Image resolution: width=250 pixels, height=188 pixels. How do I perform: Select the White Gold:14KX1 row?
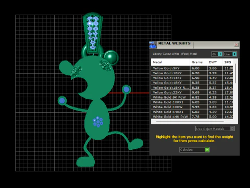192,112
